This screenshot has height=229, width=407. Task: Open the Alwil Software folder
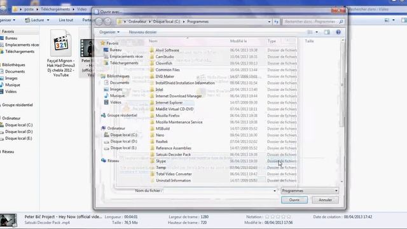[167, 50]
